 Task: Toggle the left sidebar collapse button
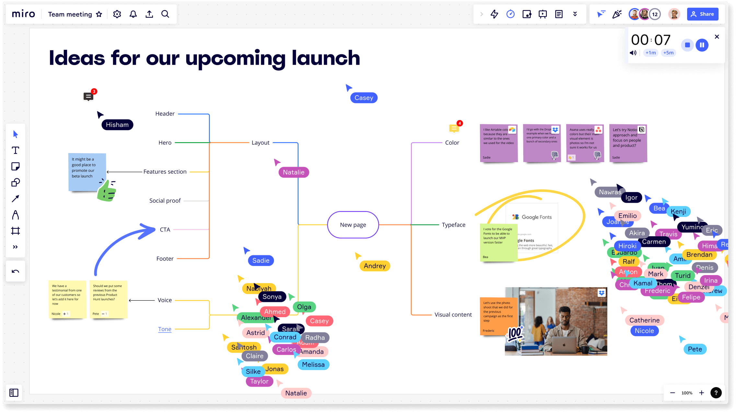click(x=14, y=392)
